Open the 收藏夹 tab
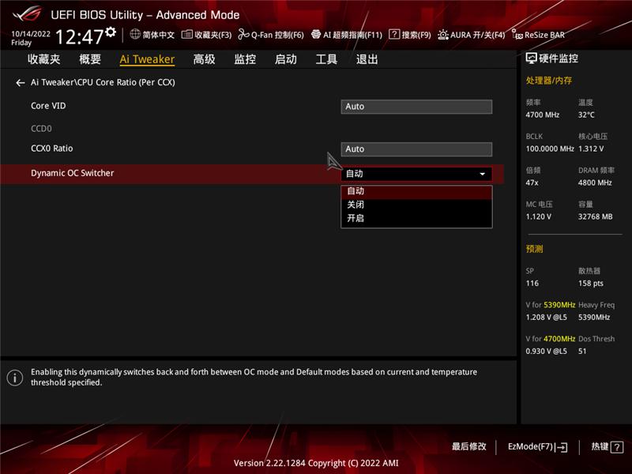This screenshot has height=474, width=632. [x=44, y=59]
